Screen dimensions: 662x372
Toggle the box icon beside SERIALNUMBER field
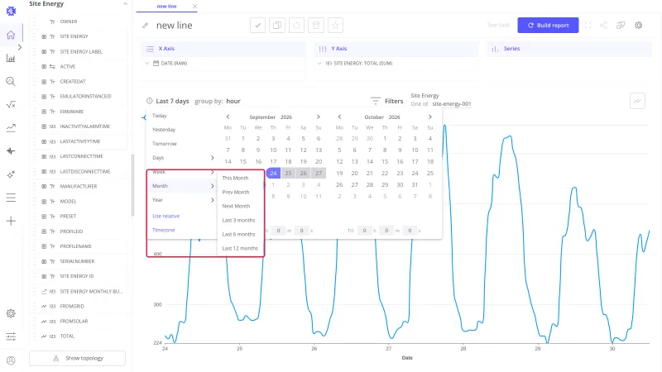(x=44, y=261)
